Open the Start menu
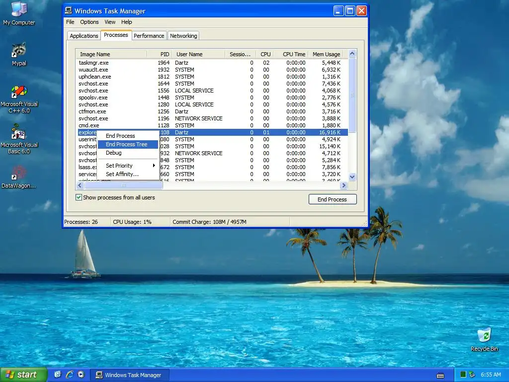The image size is (509, 382). tap(24, 375)
